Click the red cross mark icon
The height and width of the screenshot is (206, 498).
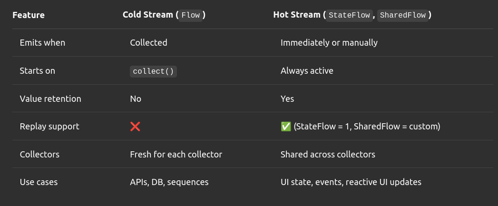pos(135,127)
